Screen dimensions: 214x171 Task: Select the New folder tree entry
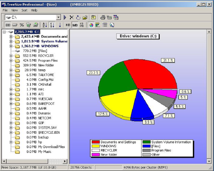click(x=46, y=65)
